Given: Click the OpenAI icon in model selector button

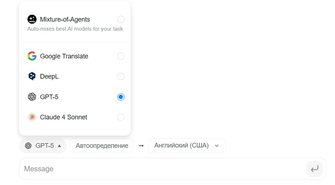Looking at the screenshot, I should [x=28, y=146].
